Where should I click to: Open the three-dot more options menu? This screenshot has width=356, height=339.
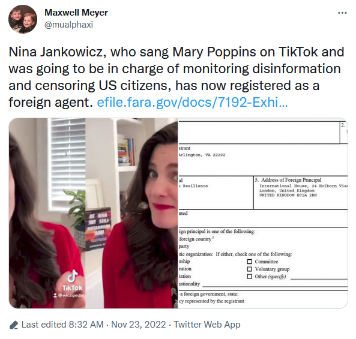pyautogui.click(x=342, y=13)
